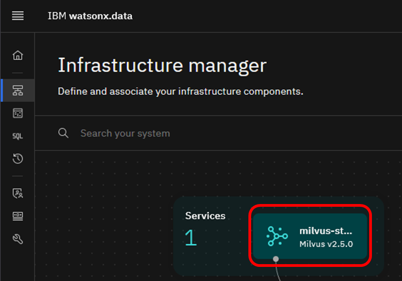Click the IBM watsonx.data header title

pyautogui.click(x=90, y=16)
